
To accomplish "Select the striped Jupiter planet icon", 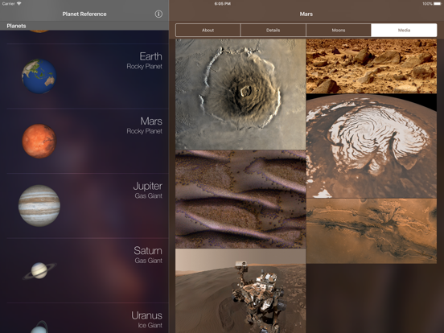I will (39, 206).
